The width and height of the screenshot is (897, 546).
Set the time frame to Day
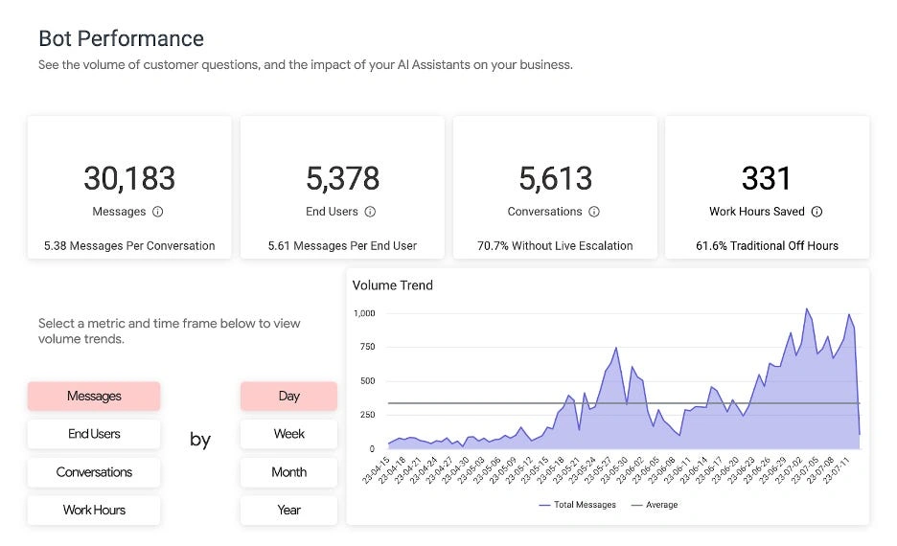pos(288,396)
